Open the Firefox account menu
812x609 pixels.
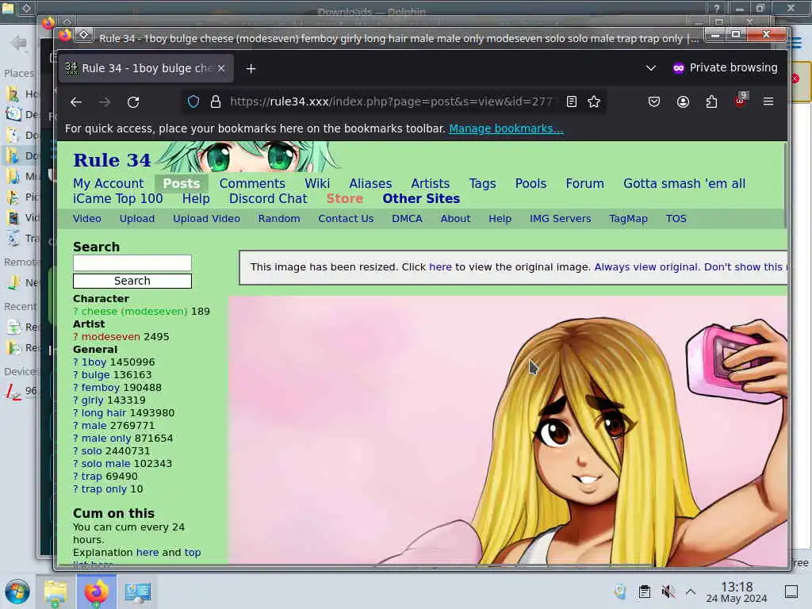tap(683, 101)
